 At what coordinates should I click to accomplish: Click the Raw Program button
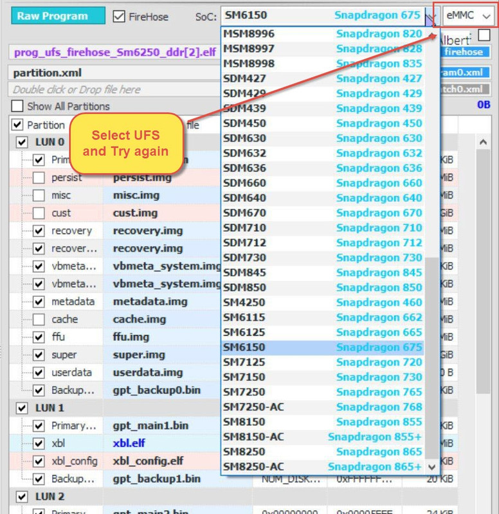pyautogui.click(x=58, y=16)
